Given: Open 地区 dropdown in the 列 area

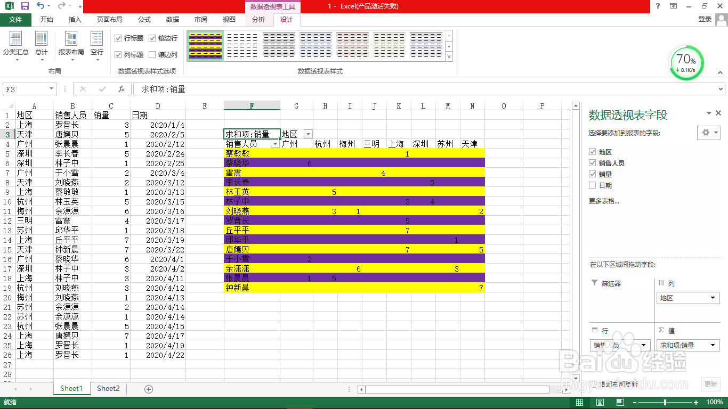Looking at the screenshot, I should pyautogui.click(x=713, y=298).
